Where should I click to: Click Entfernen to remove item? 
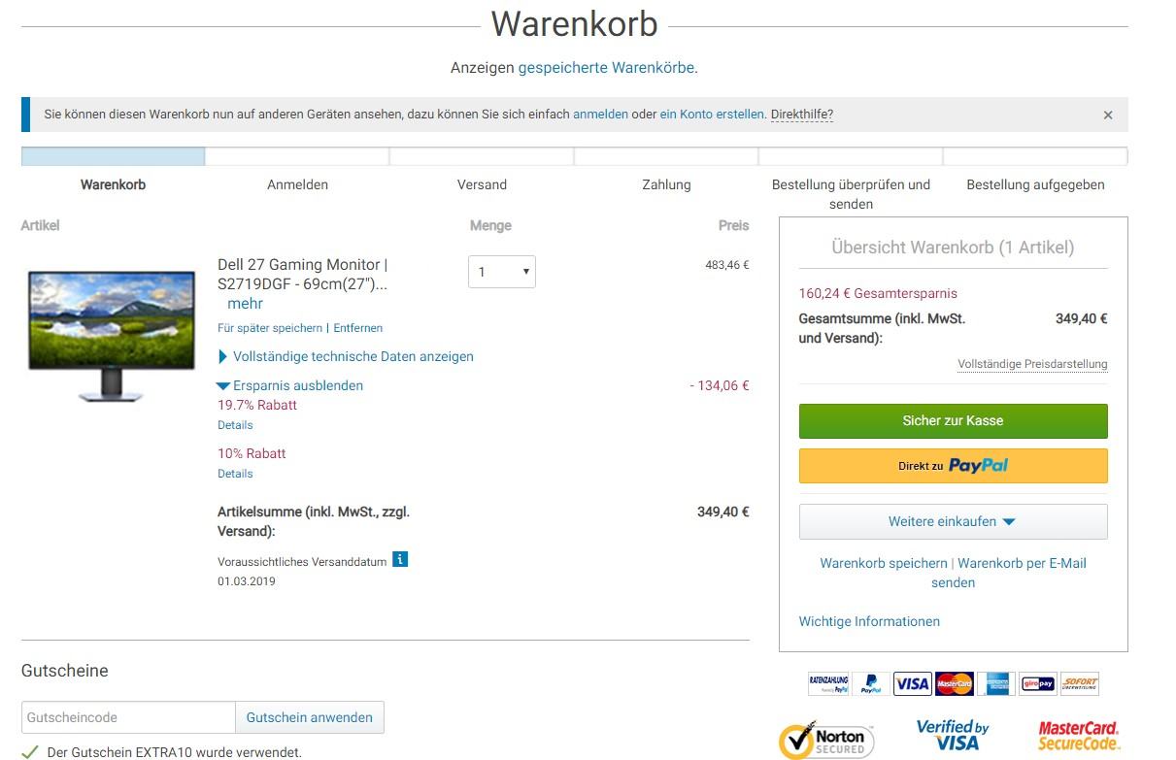(x=358, y=328)
